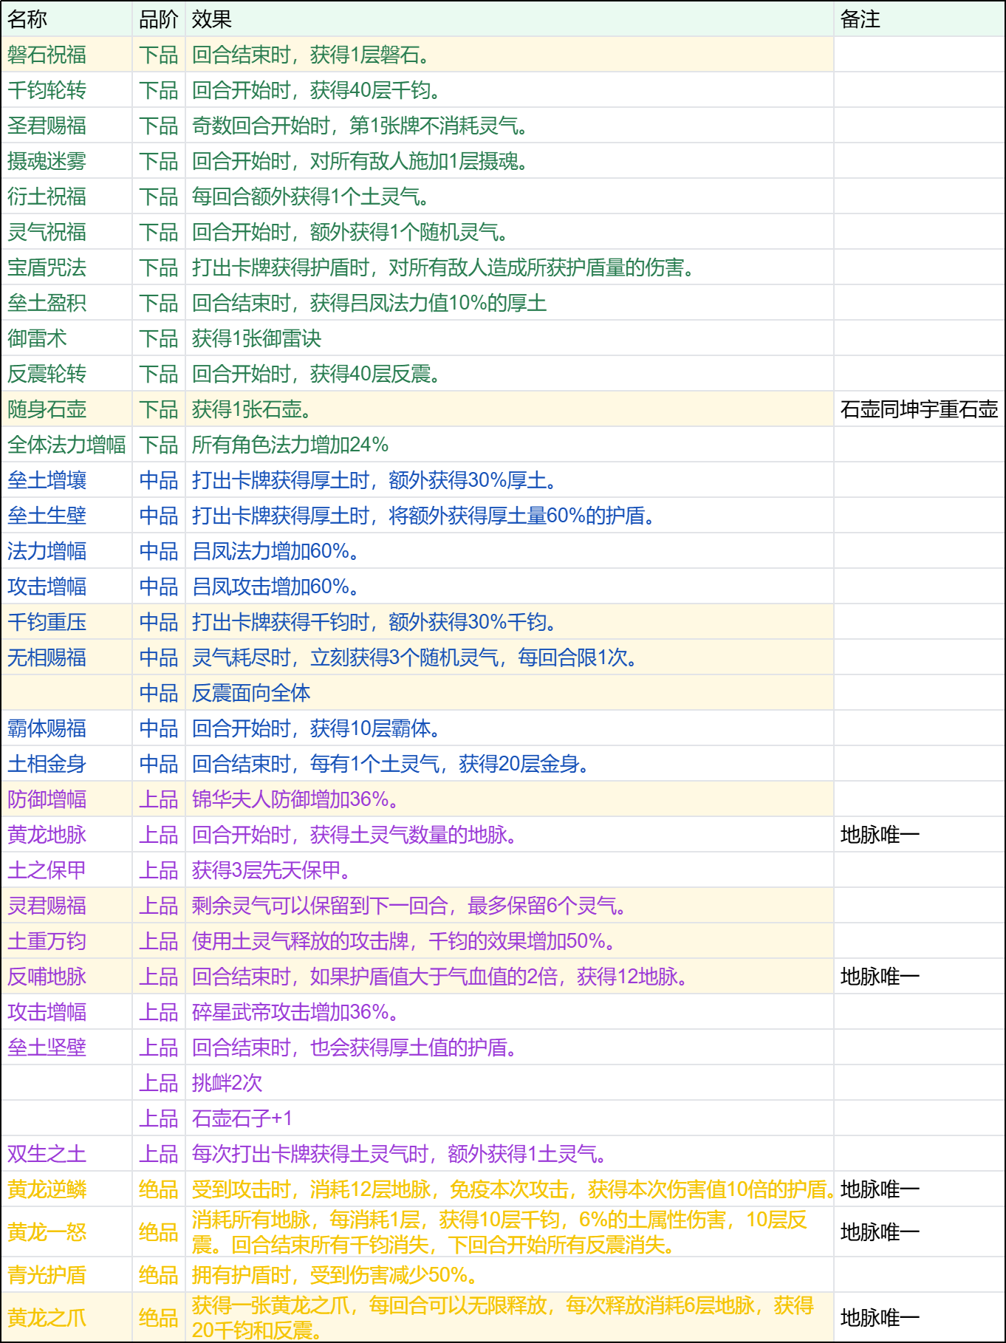Screen dimensions: 1006x1343
Task: Select the name cell '全体法力增幅'
Action: click(66, 445)
